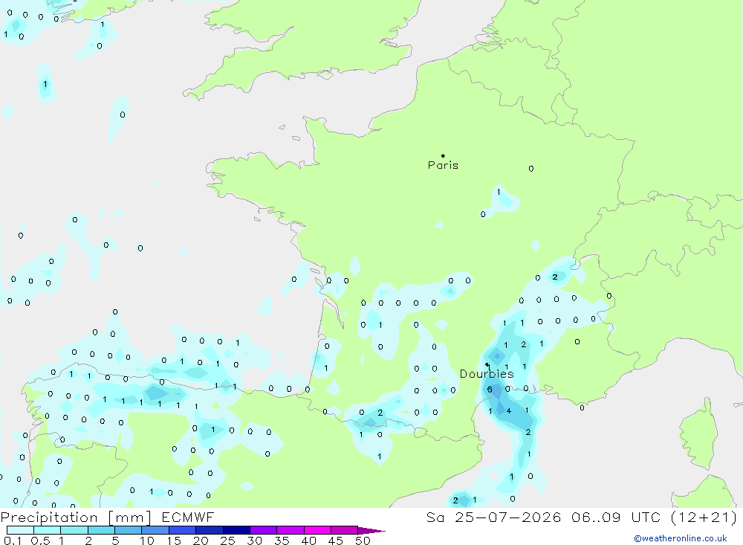The image size is (743, 545).
Task: Click the legend value 30
Action: point(255,541)
